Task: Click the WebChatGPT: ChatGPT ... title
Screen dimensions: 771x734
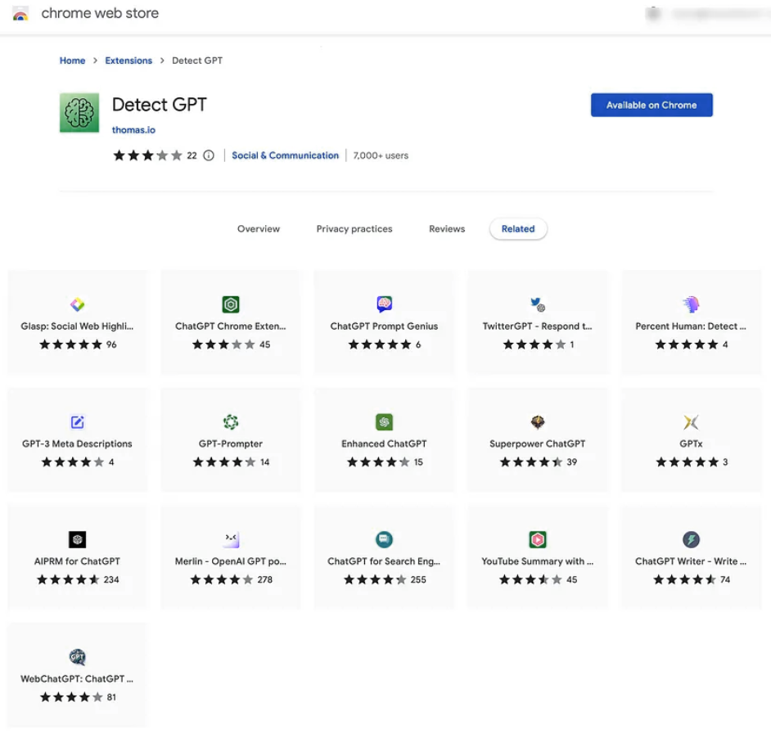Action: pyautogui.click(x=77, y=678)
